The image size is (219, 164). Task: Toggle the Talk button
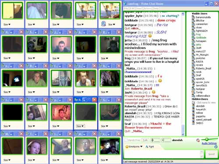point(145,140)
